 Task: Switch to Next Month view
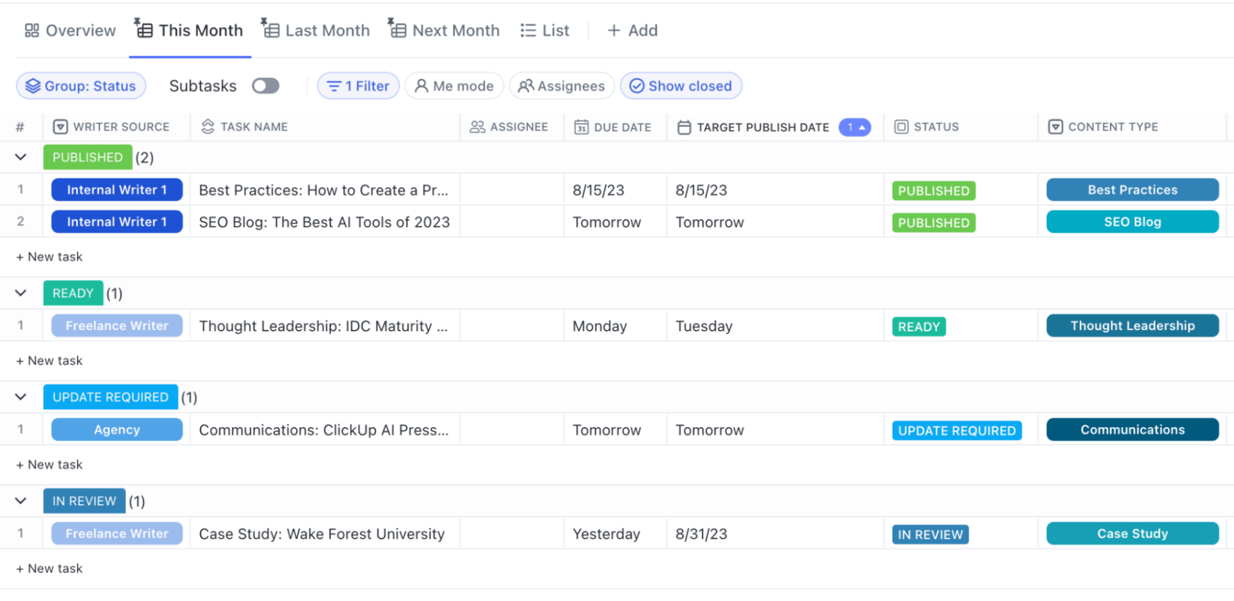coord(443,30)
